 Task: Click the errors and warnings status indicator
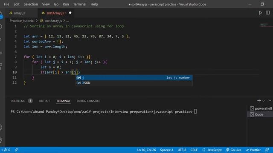(6, 150)
